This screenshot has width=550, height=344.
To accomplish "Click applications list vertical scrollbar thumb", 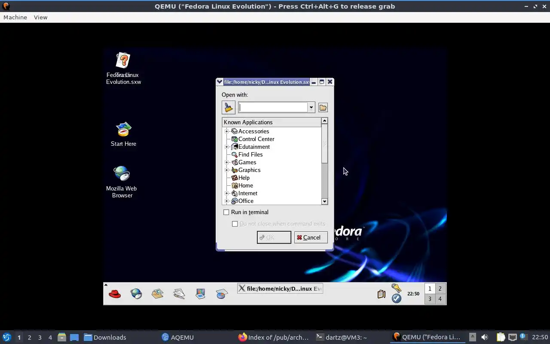I will coord(324,144).
